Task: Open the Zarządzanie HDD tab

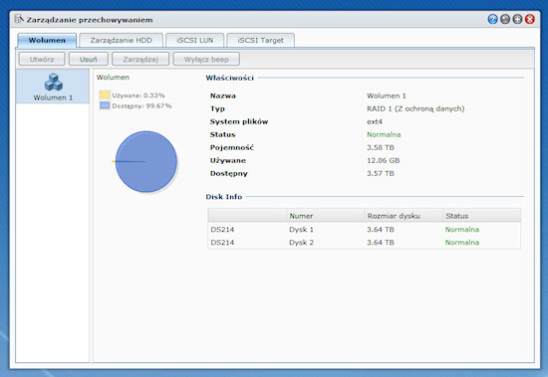Action: [121, 40]
